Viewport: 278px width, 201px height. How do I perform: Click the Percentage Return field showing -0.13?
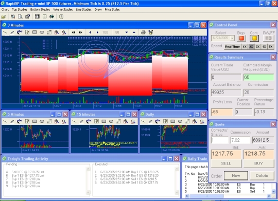(264, 112)
